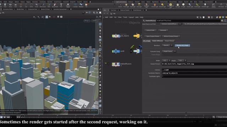The width and height of the screenshot is (227, 127).
Task: Switch to the Material Palette pane tab
Action: pyautogui.click(x=125, y=10)
